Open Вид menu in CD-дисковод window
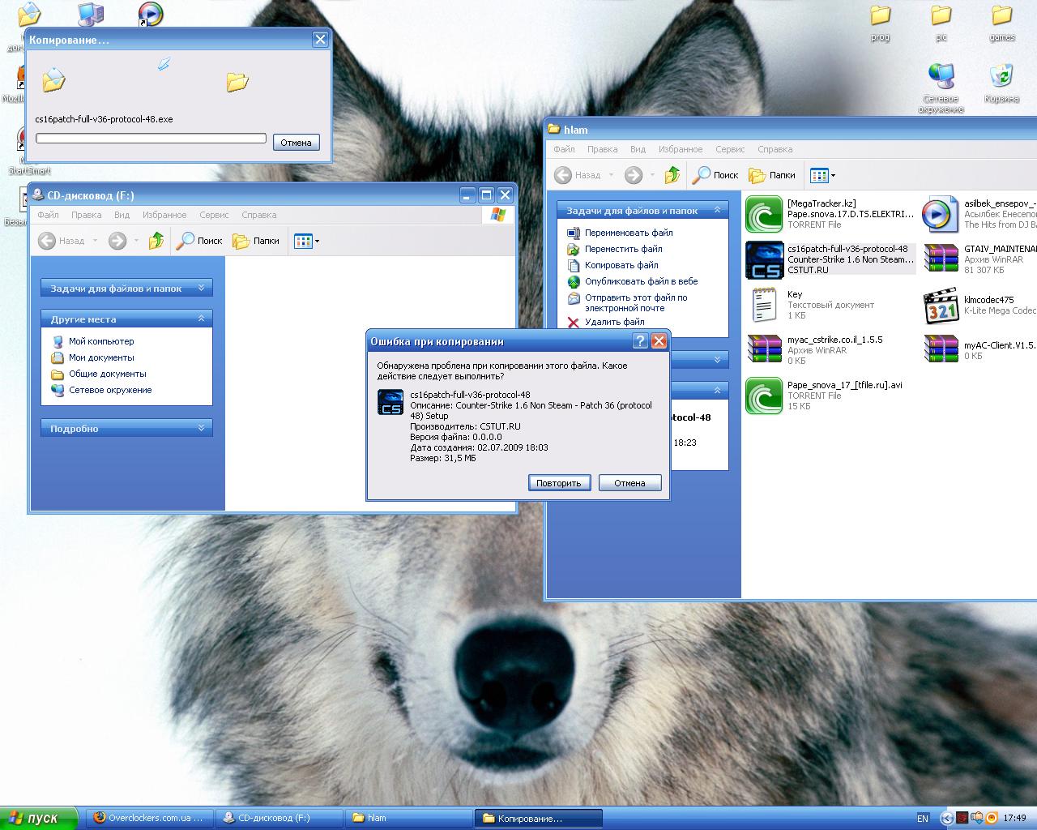The width and height of the screenshot is (1037, 830). pyautogui.click(x=122, y=215)
